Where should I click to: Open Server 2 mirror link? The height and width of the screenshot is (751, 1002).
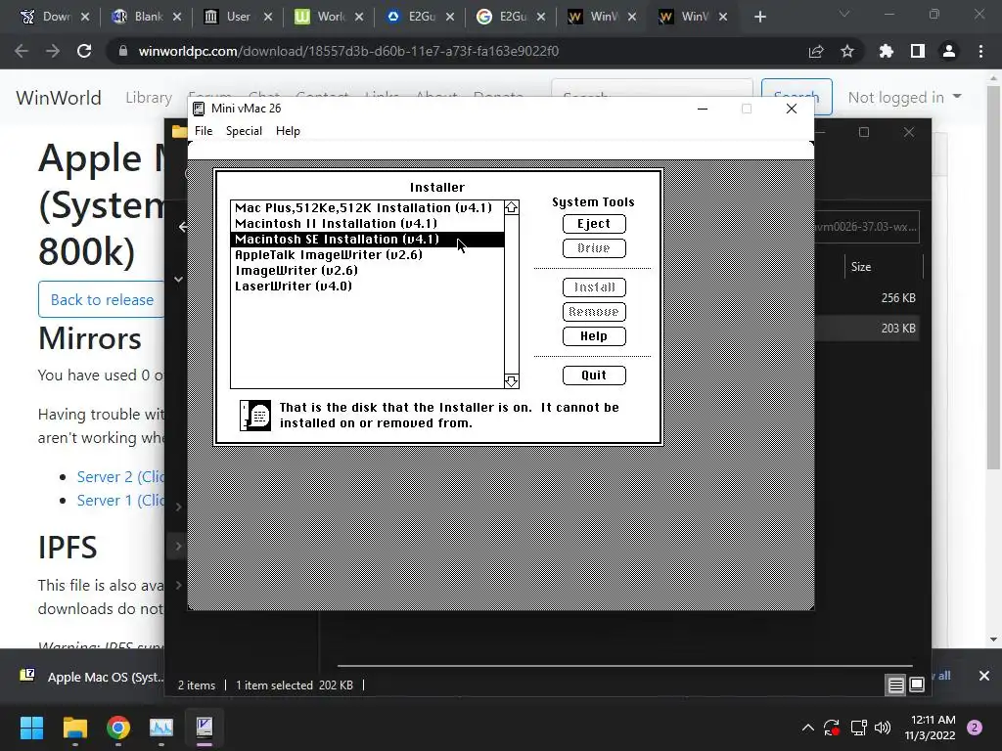pos(120,477)
